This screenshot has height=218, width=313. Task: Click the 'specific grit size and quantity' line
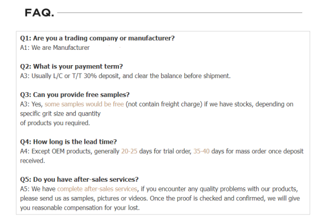coord(60,114)
